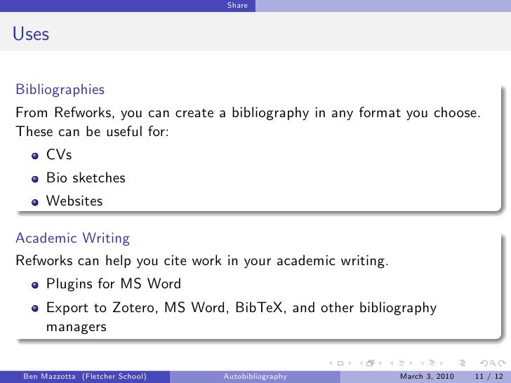Click the section lines navigation icon
The width and height of the screenshot is (511, 383).
432,363
